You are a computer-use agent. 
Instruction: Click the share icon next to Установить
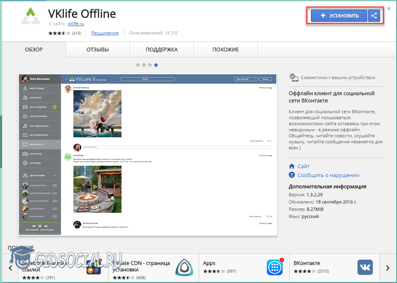[374, 16]
